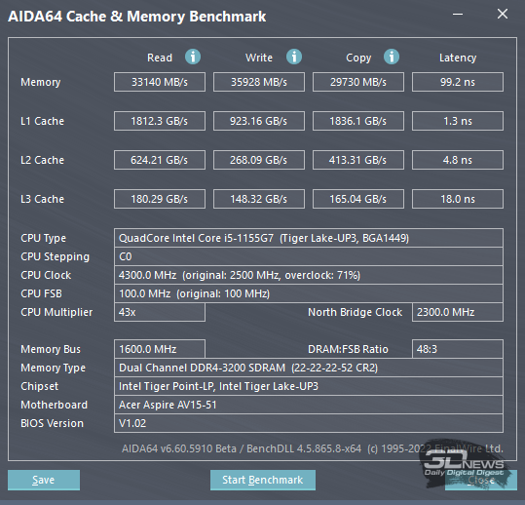Image resolution: width=525 pixels, height=505 pixels.
Task: Select Memory Latency value 99.2 ns
Action: 458,82
